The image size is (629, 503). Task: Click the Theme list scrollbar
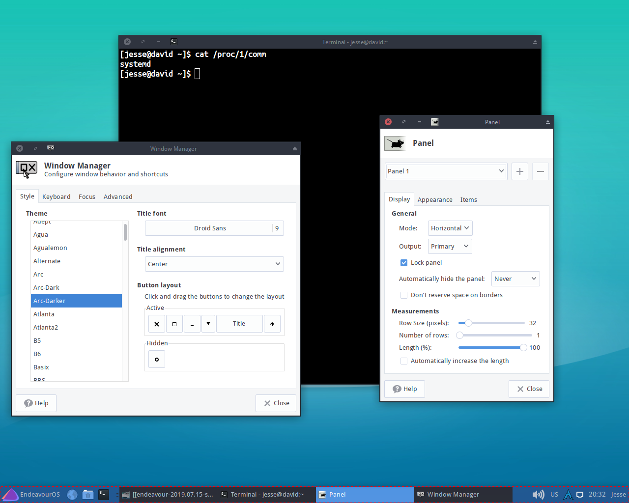[125, 232]
